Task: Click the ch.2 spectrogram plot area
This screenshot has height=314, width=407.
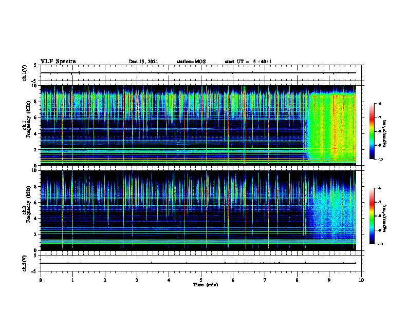Action: [198, 210]
